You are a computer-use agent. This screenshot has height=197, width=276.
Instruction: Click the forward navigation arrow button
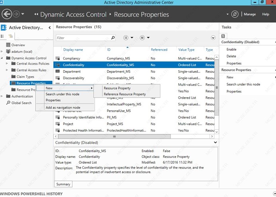click(16, 14)
